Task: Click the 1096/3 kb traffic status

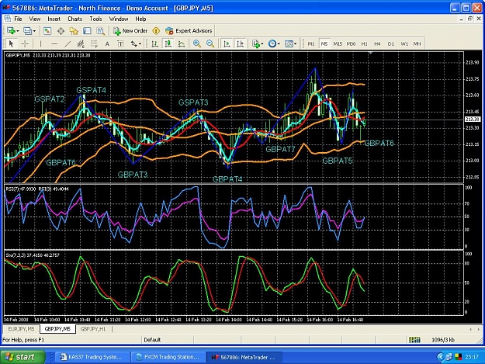Action: click(443, 340)
